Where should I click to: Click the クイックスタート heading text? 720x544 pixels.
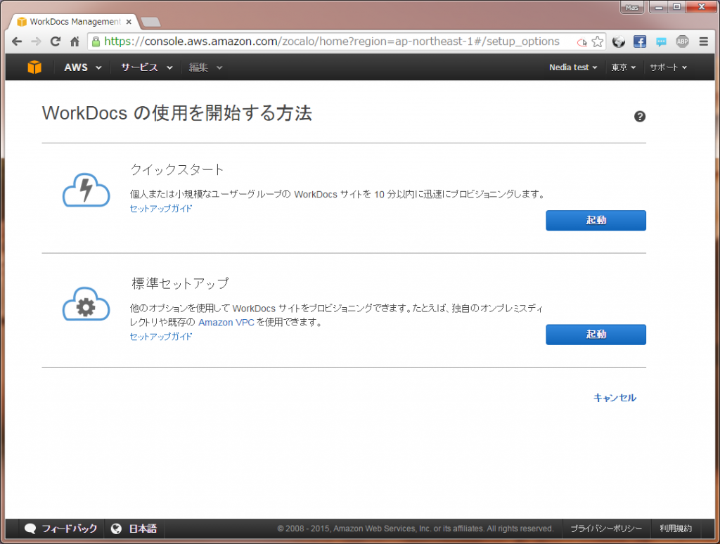coord(176,169)
